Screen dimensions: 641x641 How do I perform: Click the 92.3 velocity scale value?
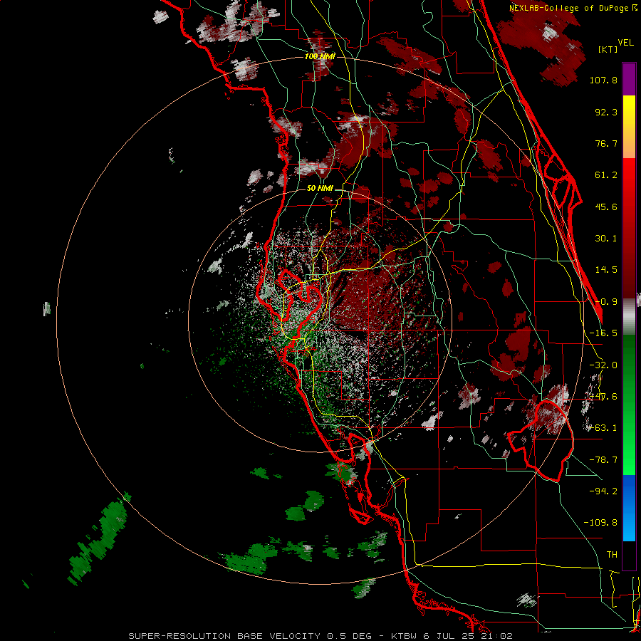606,112
